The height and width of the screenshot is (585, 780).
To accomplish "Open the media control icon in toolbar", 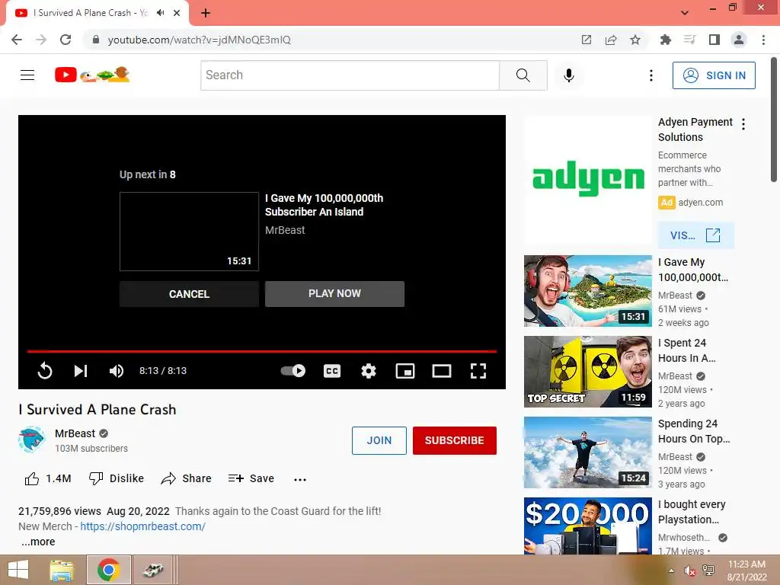I will pos(690,40).
